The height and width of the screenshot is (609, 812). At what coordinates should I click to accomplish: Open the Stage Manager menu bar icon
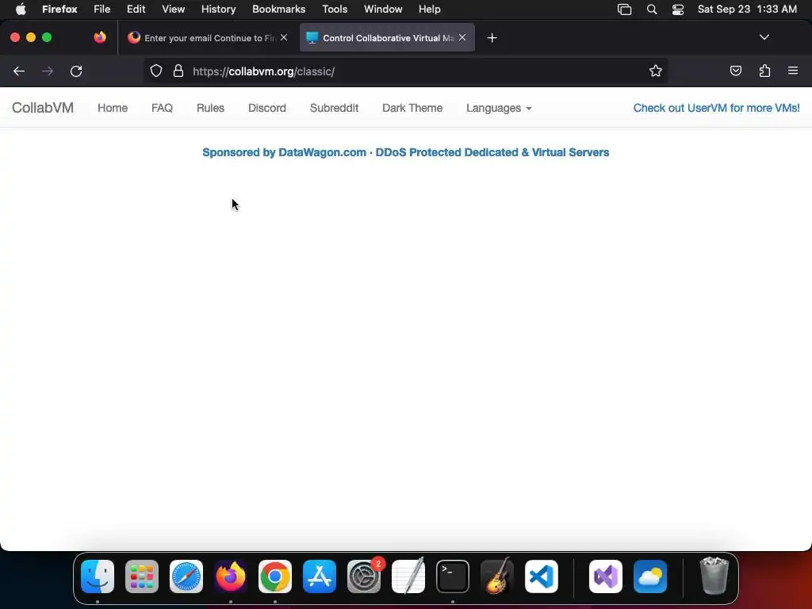click(x=625, y=10)
